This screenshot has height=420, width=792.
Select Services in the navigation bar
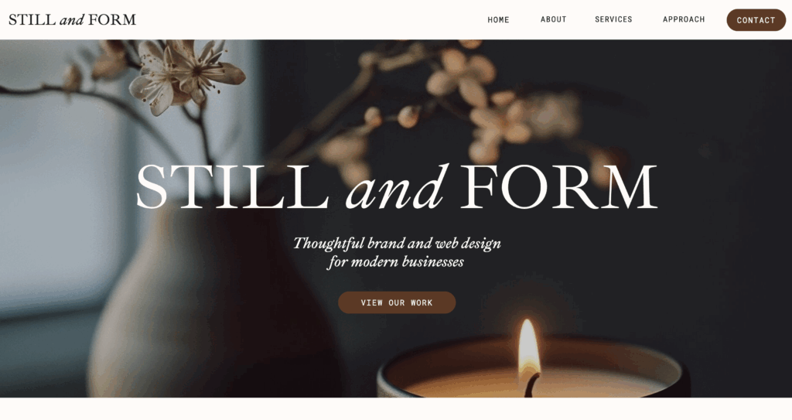613,19
